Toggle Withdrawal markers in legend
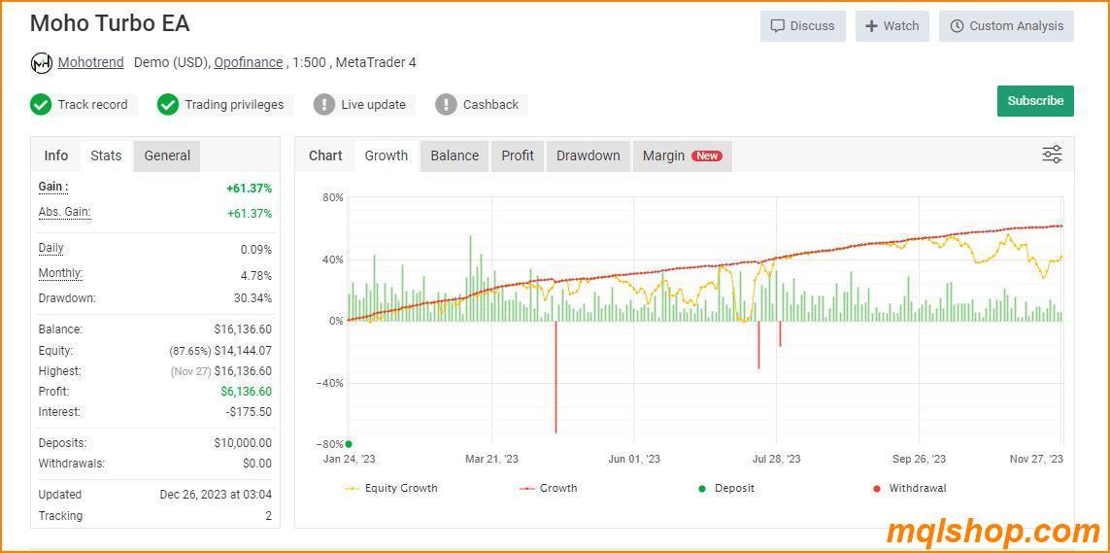The image size is (1110, 553). pos(909,488)
